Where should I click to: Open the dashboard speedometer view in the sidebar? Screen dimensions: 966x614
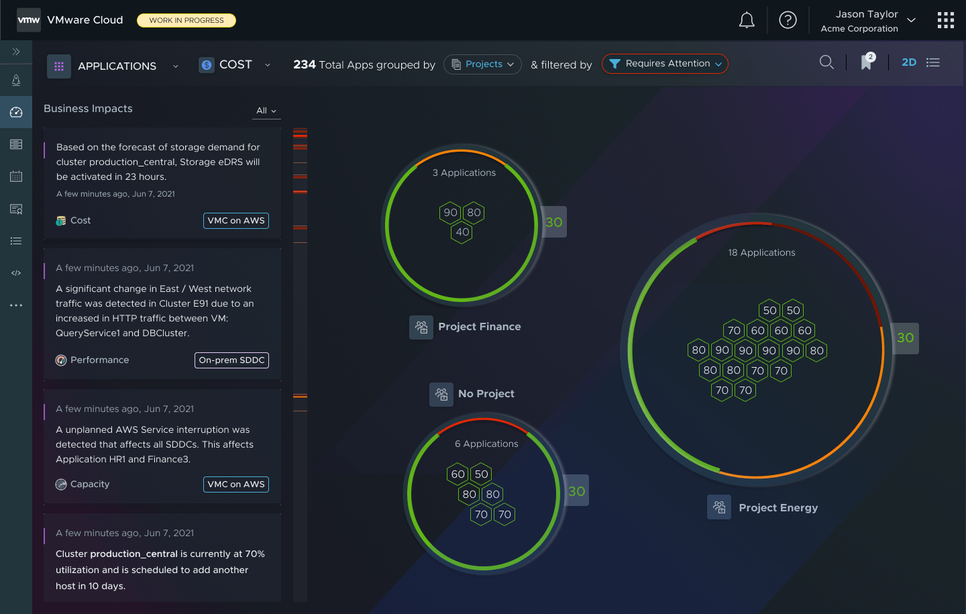(16, 111)
